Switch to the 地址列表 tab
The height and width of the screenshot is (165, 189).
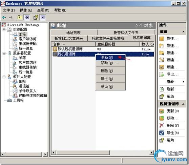point(73,33)
